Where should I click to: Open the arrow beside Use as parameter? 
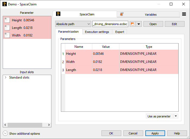176,116
